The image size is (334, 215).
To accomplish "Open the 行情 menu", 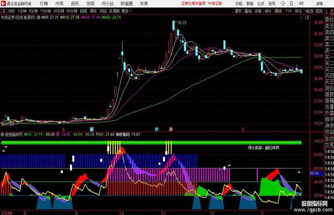I will click(44, 4).
